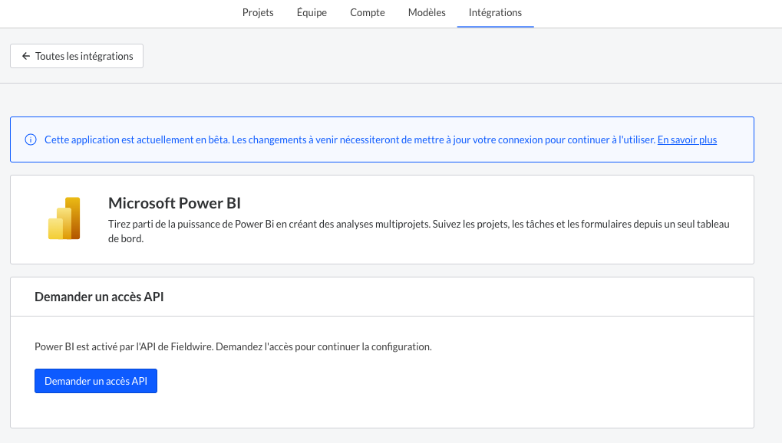Follow the En savoir plus link
Image resolution: width=782 pixels, height=443 pixels.
(687, 139)
